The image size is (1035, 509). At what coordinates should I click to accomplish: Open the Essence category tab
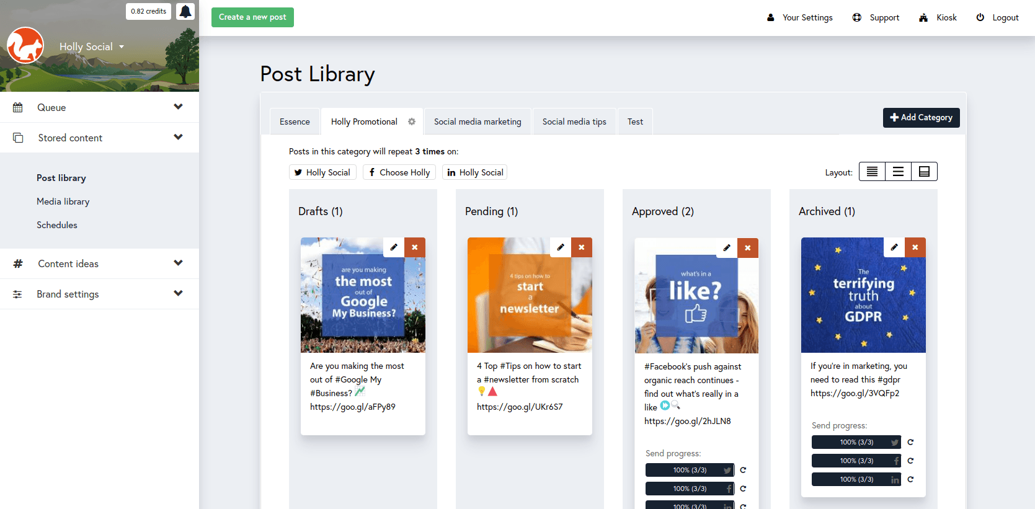(295, 122)
